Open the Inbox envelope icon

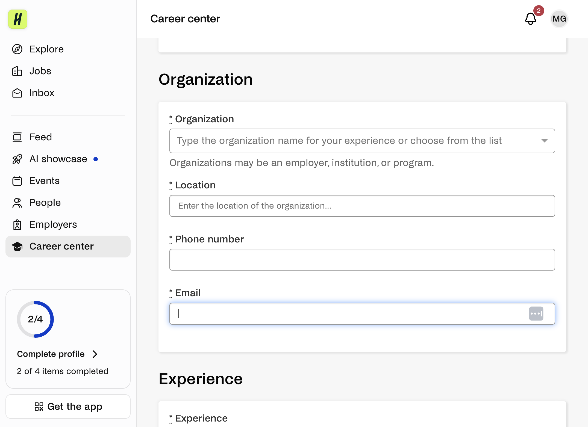coord(17,93)
